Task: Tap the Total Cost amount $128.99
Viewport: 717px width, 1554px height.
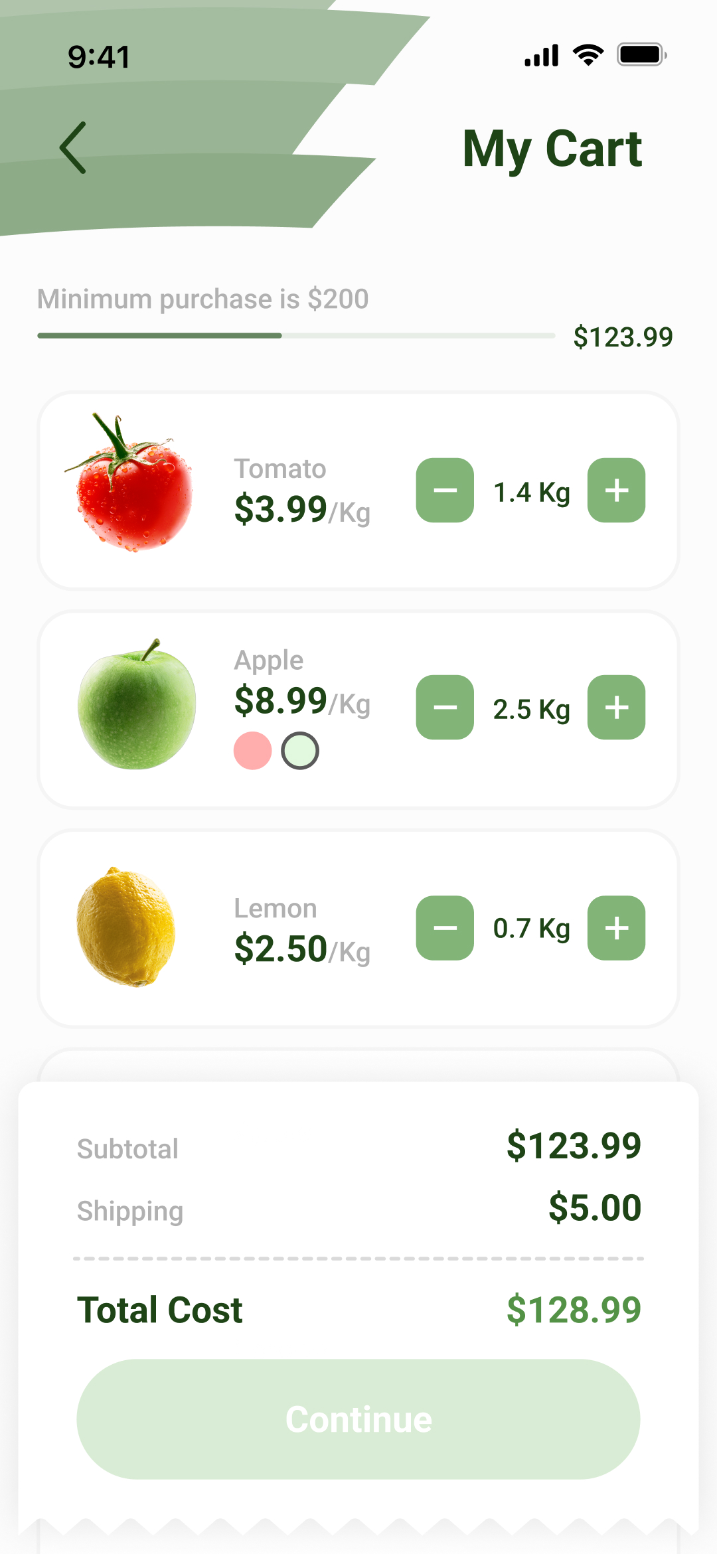Action: pos(574,1310)
